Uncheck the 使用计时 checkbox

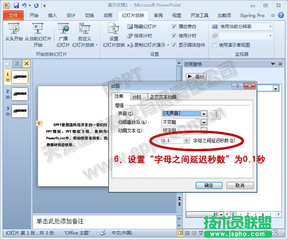pyautogui.click(x=174, y=36)
